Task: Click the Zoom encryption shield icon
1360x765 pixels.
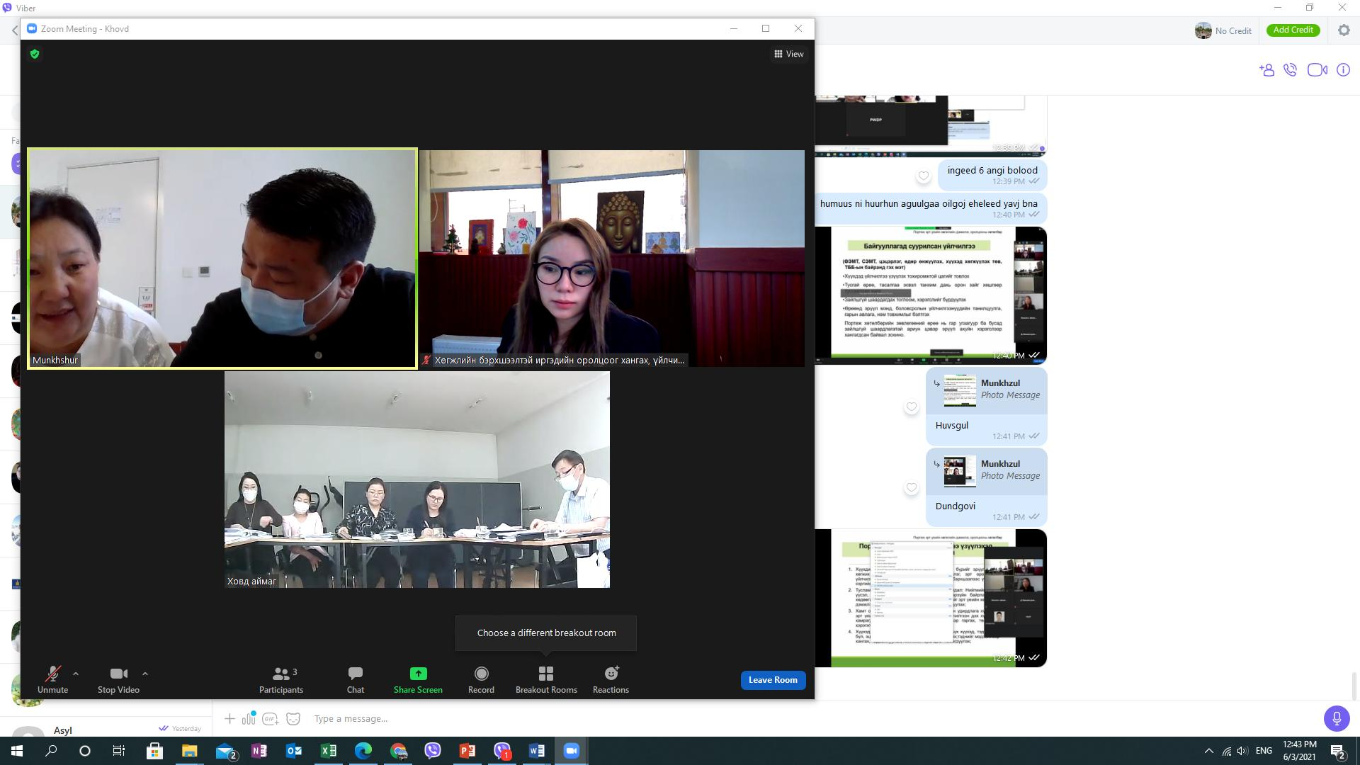Action: [x=35, y=54]
